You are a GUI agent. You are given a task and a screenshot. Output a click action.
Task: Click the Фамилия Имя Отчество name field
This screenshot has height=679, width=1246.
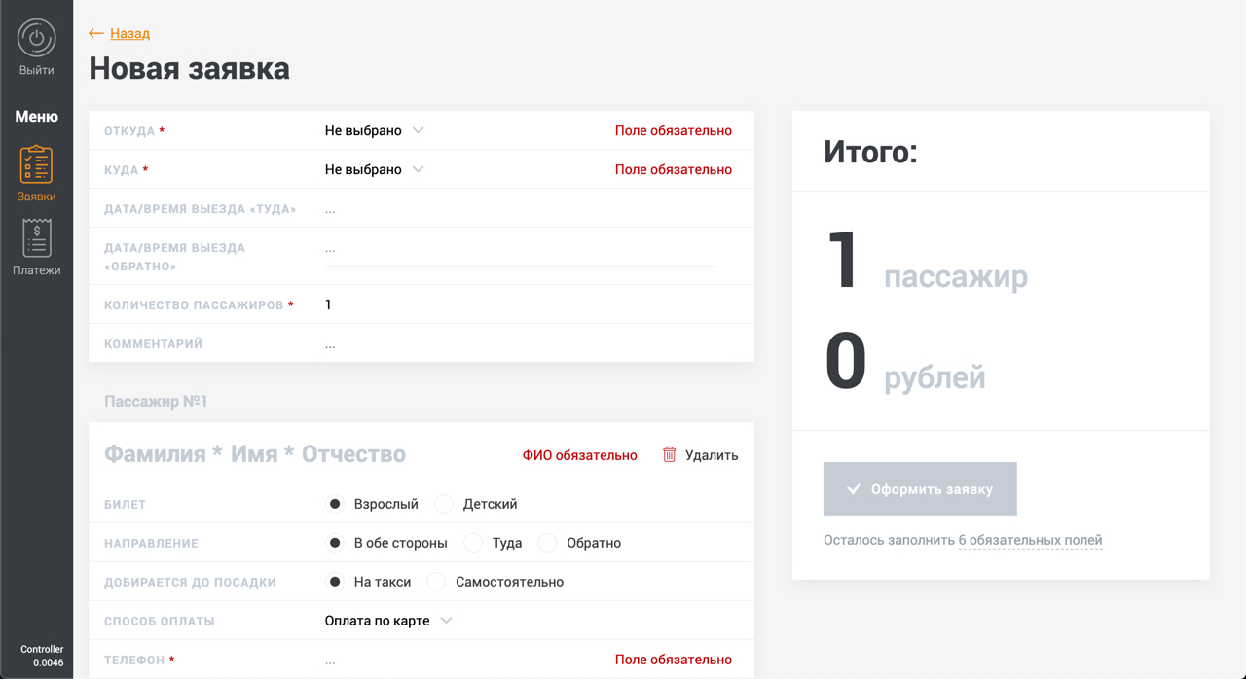[255, 454]
